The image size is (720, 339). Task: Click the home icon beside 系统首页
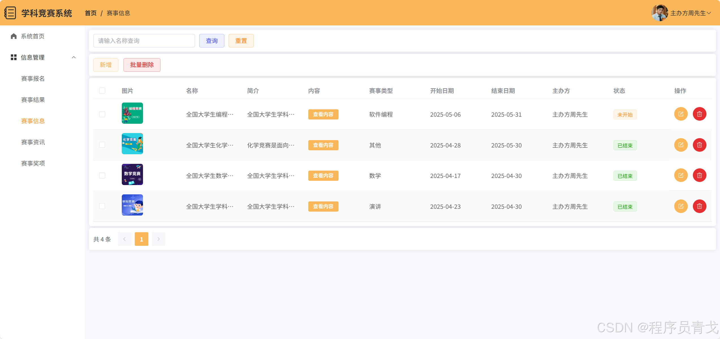coord(14,36)
